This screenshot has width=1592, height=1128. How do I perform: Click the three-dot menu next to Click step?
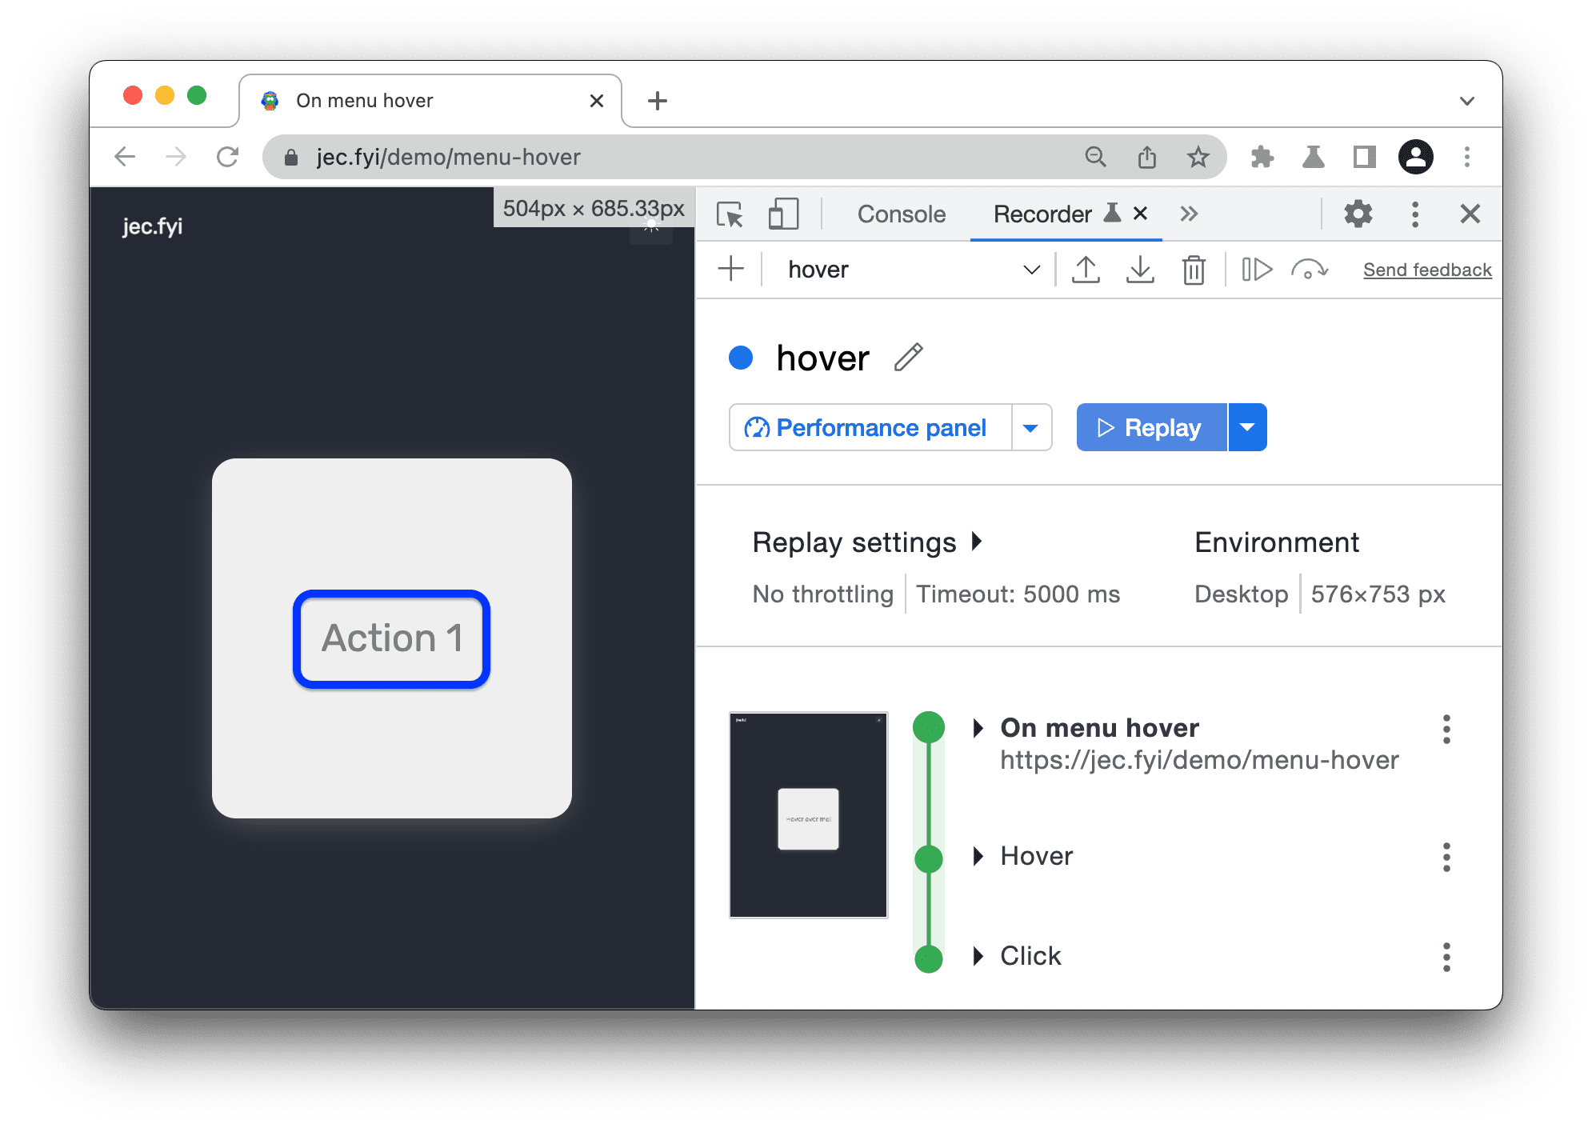coord(1446,957)
